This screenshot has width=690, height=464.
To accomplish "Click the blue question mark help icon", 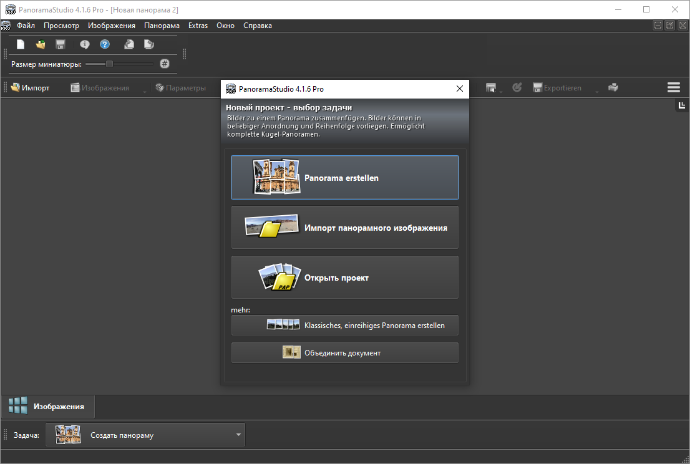I will [105, 44].
